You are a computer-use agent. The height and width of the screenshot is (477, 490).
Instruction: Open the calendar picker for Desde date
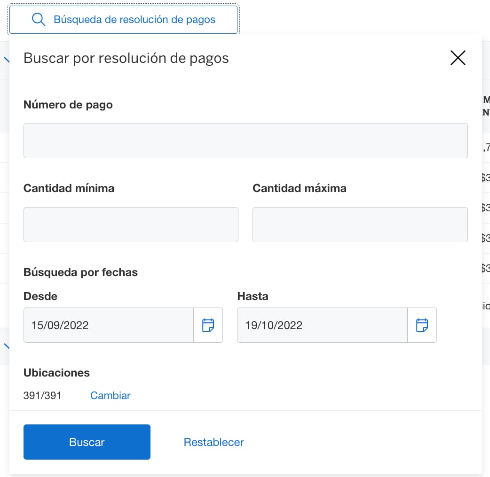208,325
